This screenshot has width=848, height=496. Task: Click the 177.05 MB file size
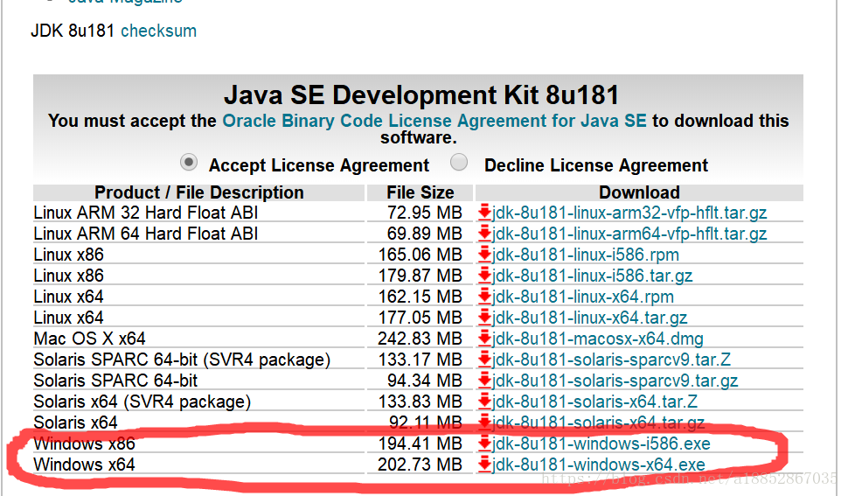[421, 318]
